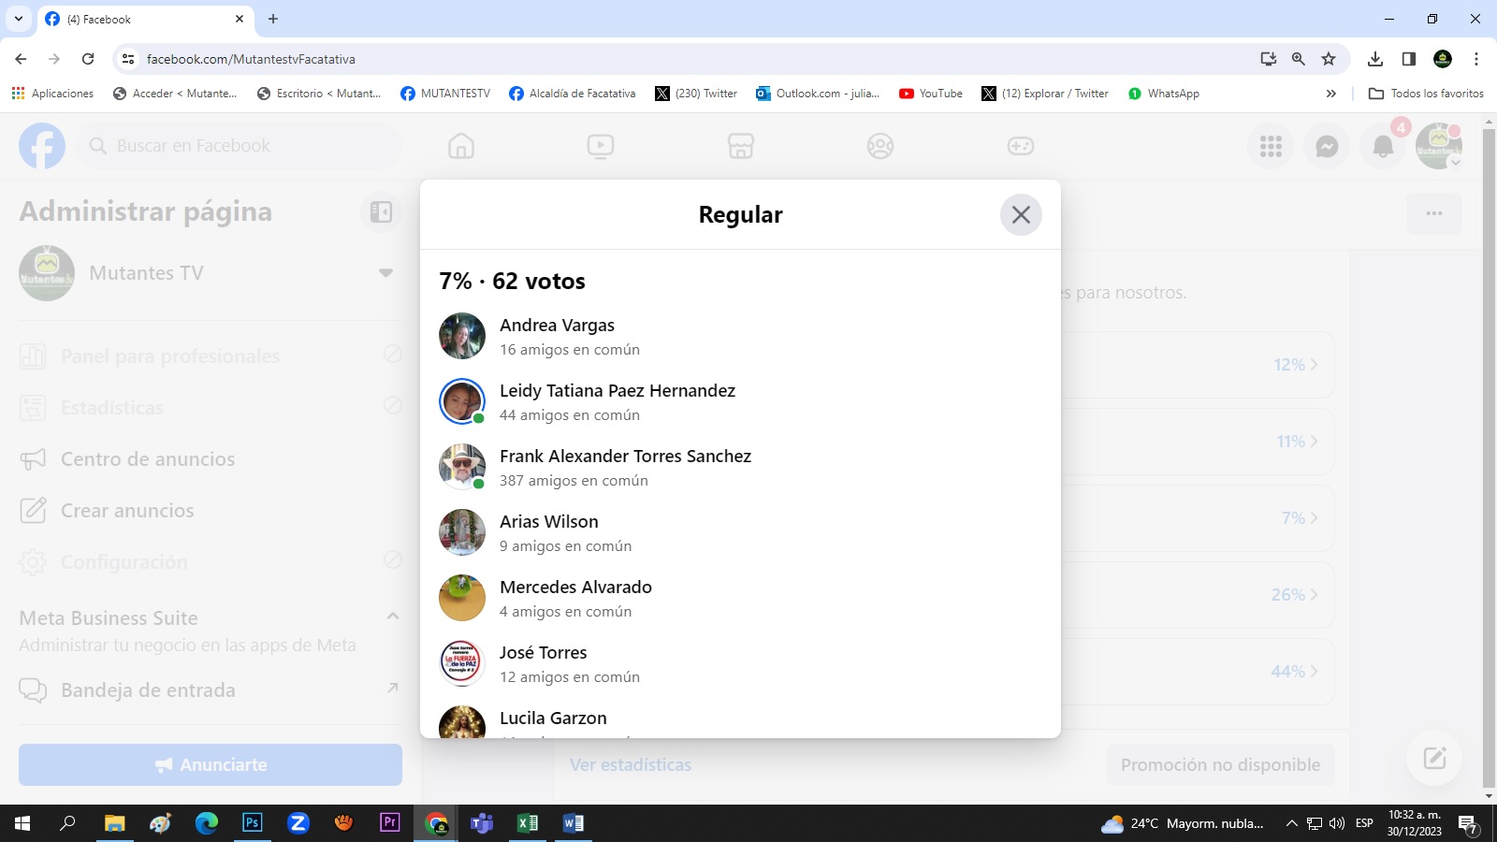Open the Marketplace icon
Image resolution: width=1497 pixels, height=842 pixels.
click(x=740, y=147)
